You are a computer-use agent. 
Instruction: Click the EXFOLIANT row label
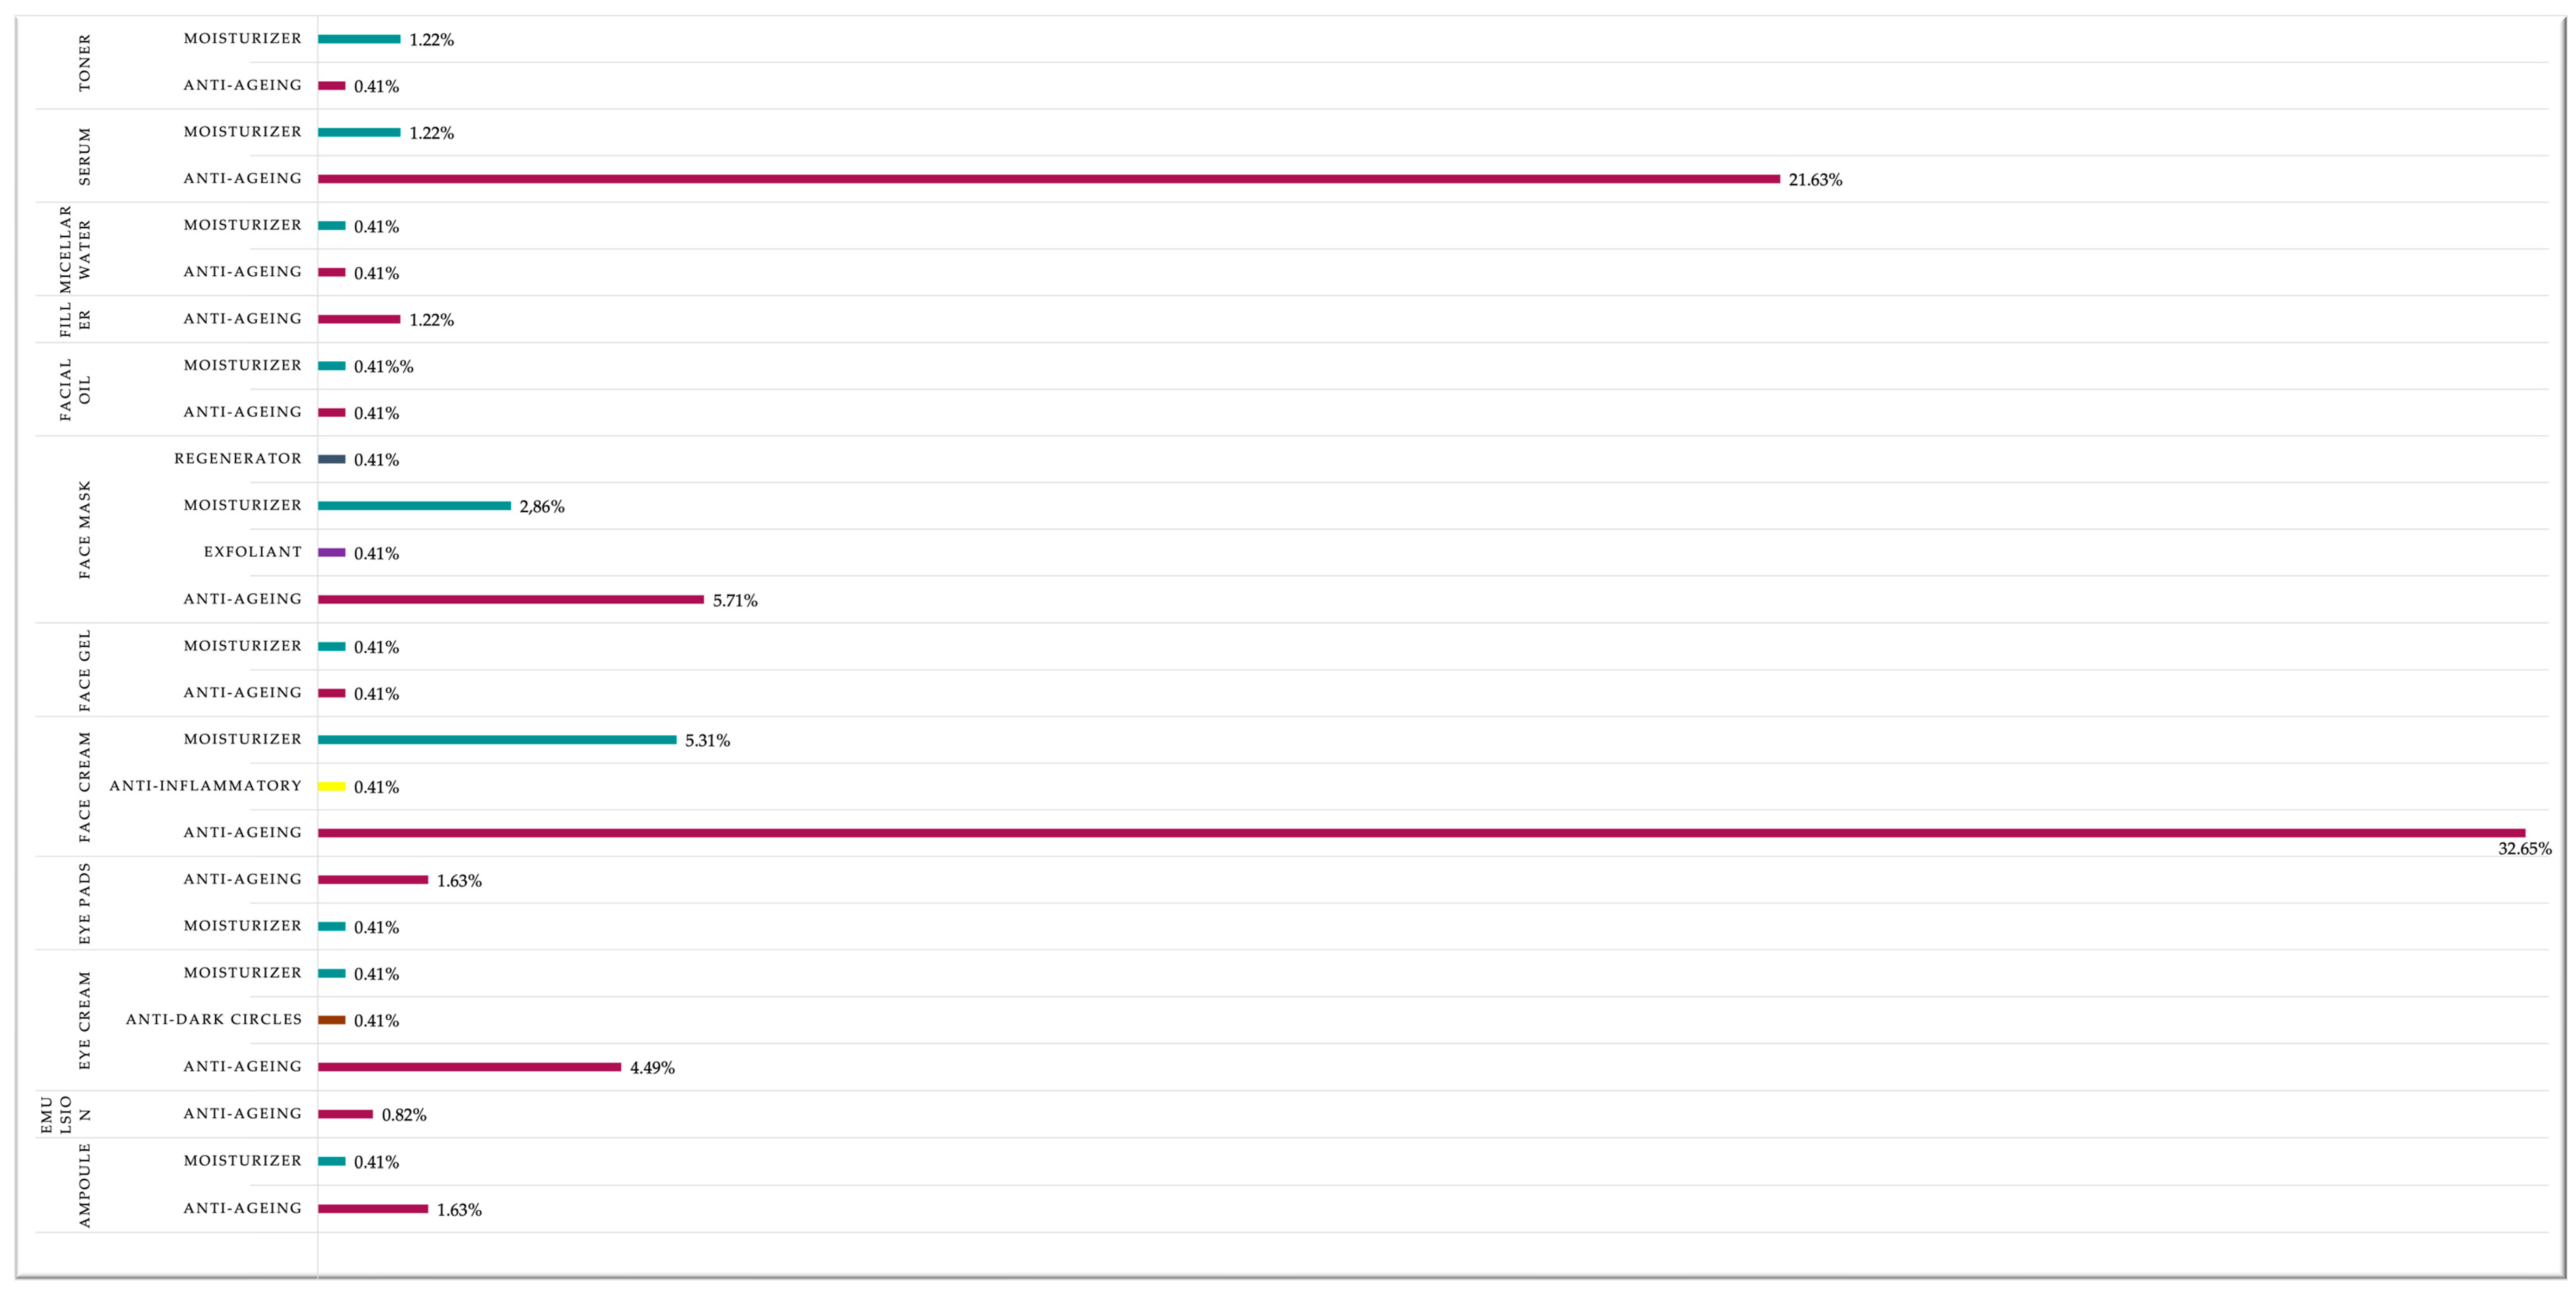coord(252,552)
